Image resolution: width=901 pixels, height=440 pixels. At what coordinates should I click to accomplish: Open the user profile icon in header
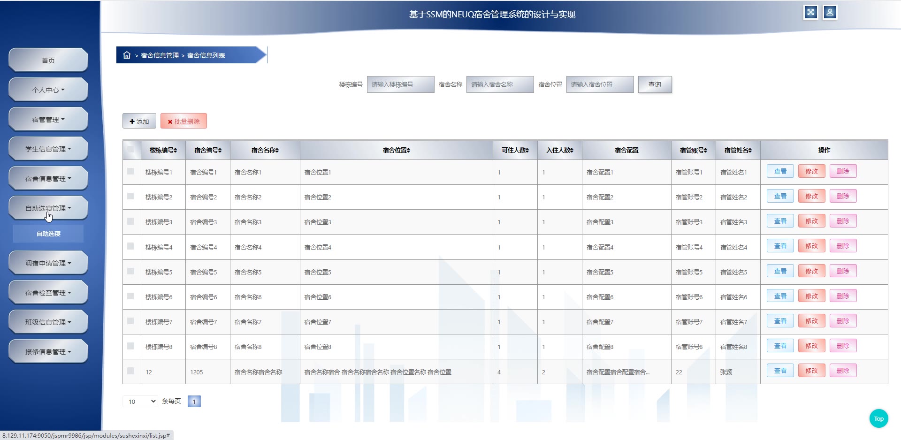[x=830, y=12]
